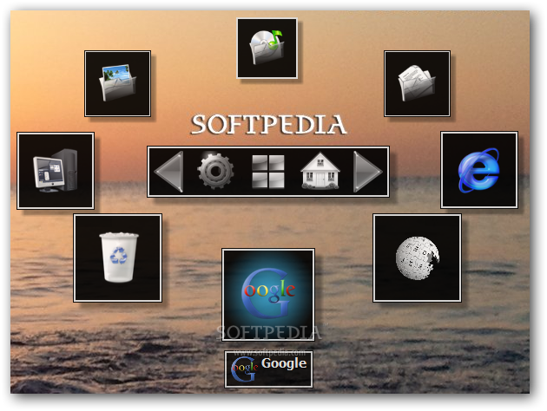Open the Wikipedia globe tile

click(x=417, y=258)
